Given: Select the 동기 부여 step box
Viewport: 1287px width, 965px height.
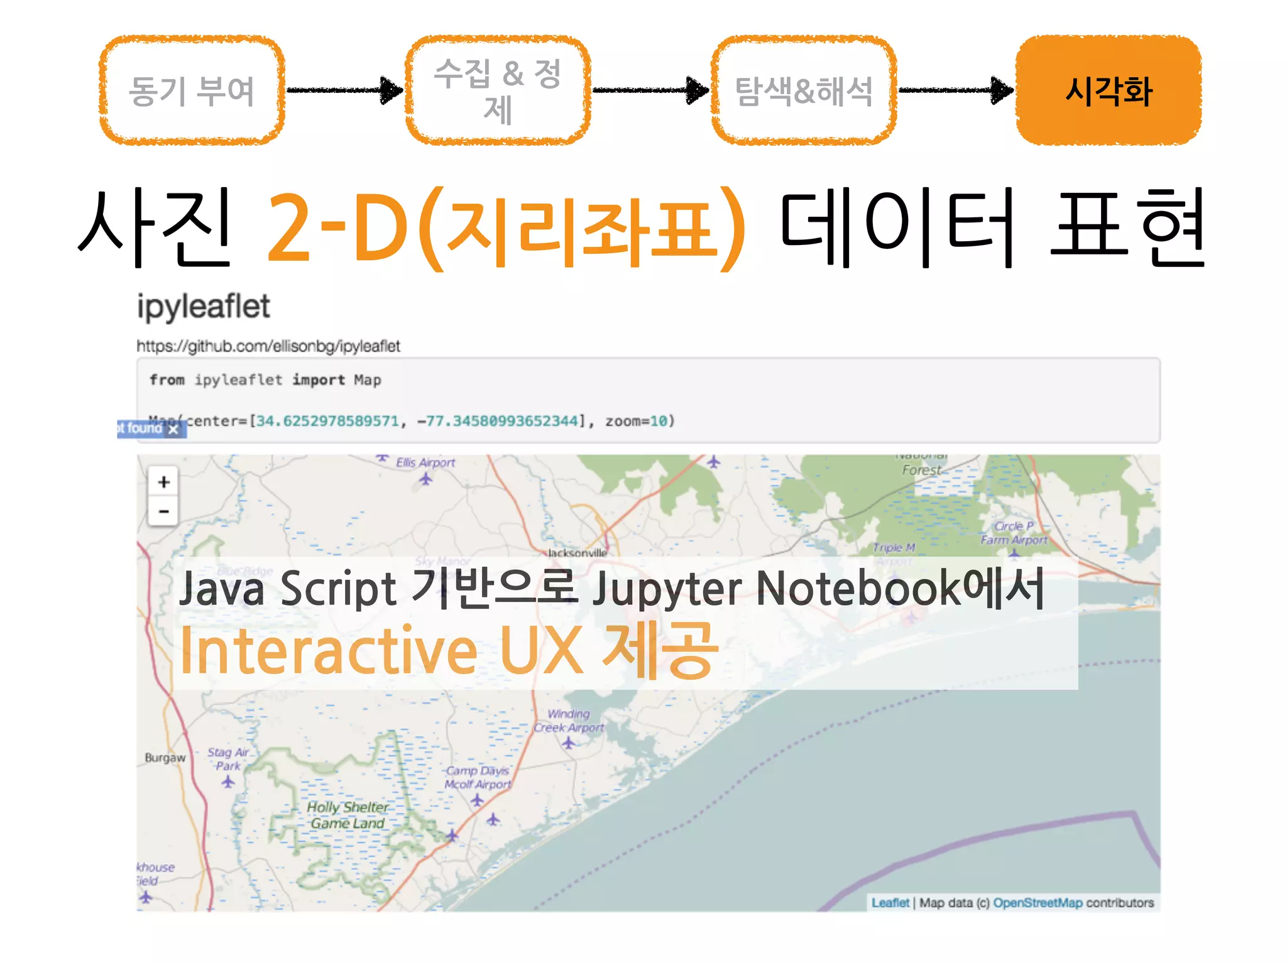Looking at the screenshot, I should (192, 90).
